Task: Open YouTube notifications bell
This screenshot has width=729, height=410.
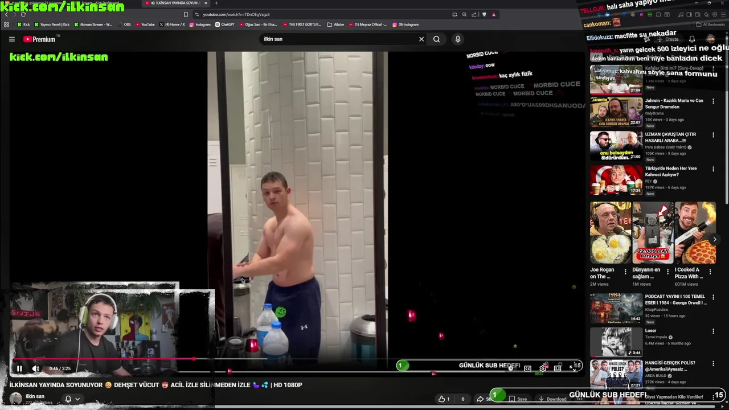Action: click(691, 39)
